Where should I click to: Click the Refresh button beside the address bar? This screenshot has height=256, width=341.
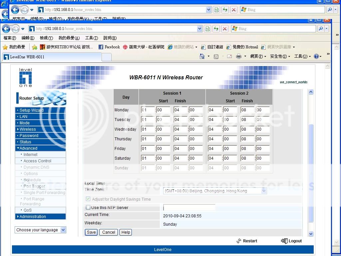point(216,29)
